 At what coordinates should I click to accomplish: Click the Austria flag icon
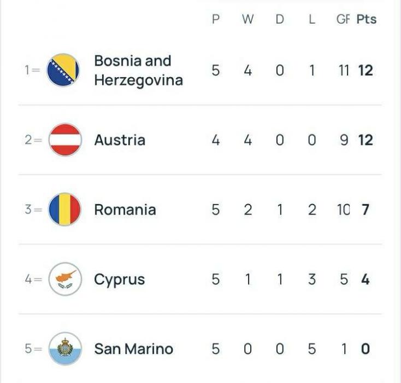pos(65,140)
